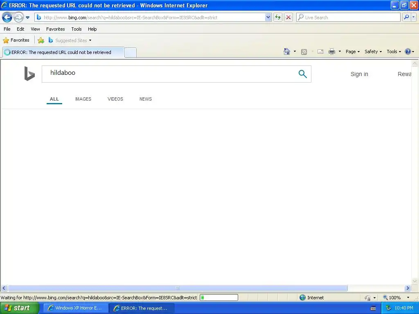419x314 pixels.
Task: Click the RSS Feeds icon
Action: click(304, 52)
